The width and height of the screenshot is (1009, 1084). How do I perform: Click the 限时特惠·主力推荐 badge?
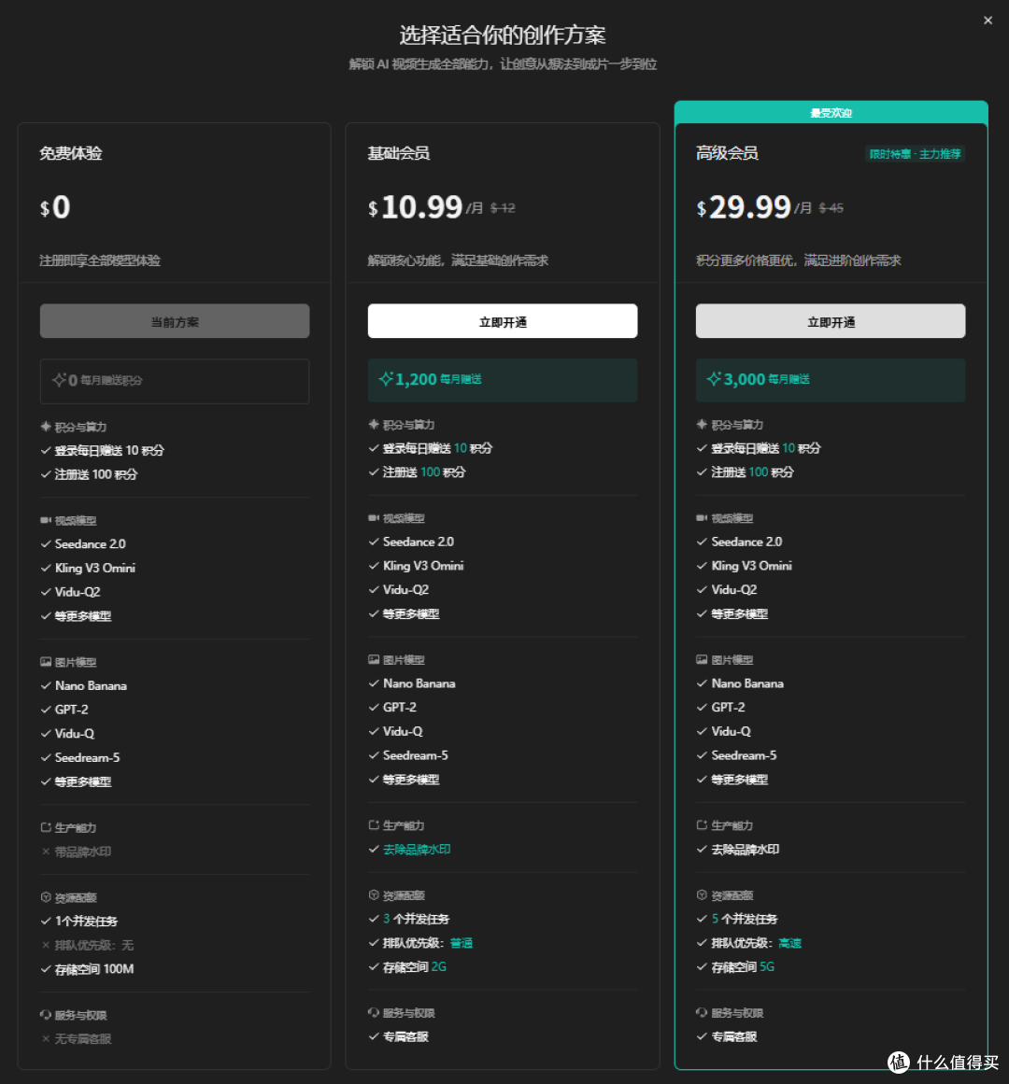915,153
